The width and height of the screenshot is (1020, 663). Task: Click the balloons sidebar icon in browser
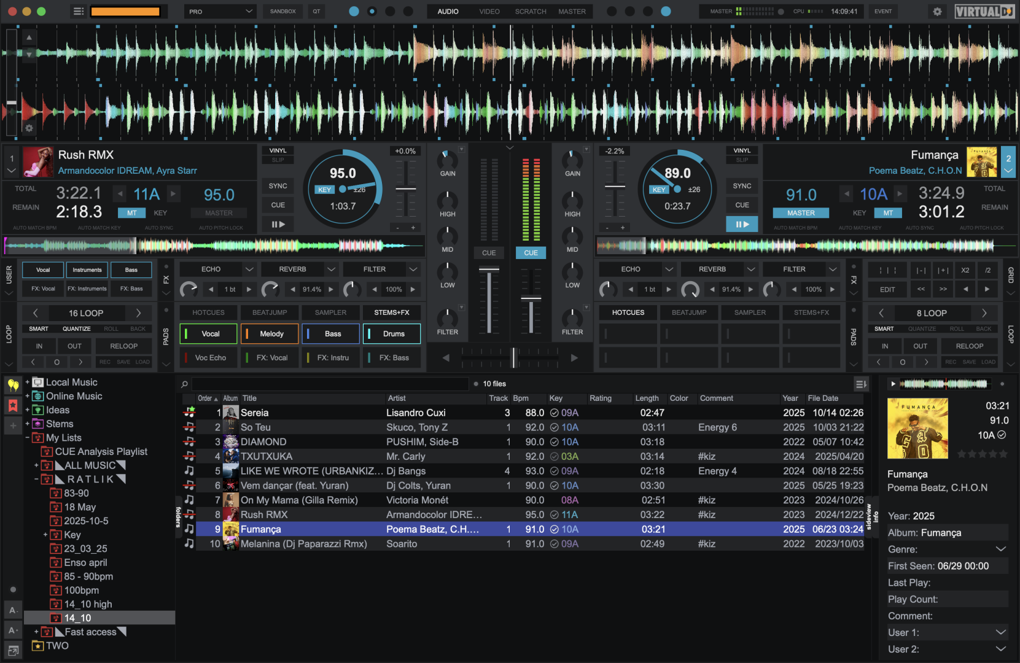click(x=12, y=385)
